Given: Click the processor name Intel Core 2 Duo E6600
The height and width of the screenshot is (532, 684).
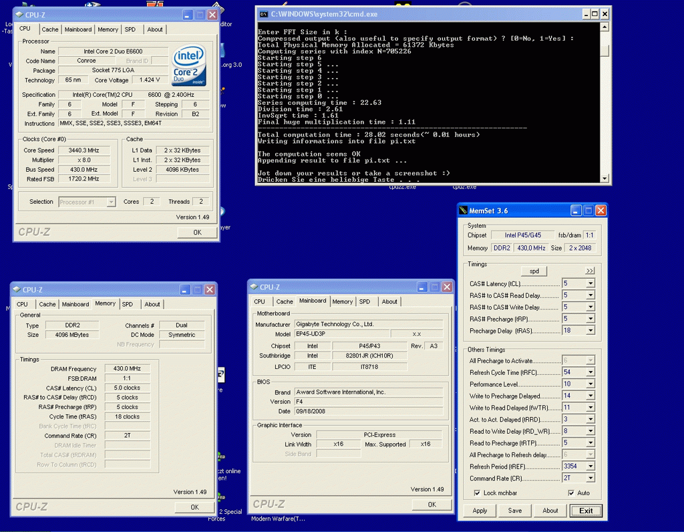Looking at the screenshot, I should (113, 51).
